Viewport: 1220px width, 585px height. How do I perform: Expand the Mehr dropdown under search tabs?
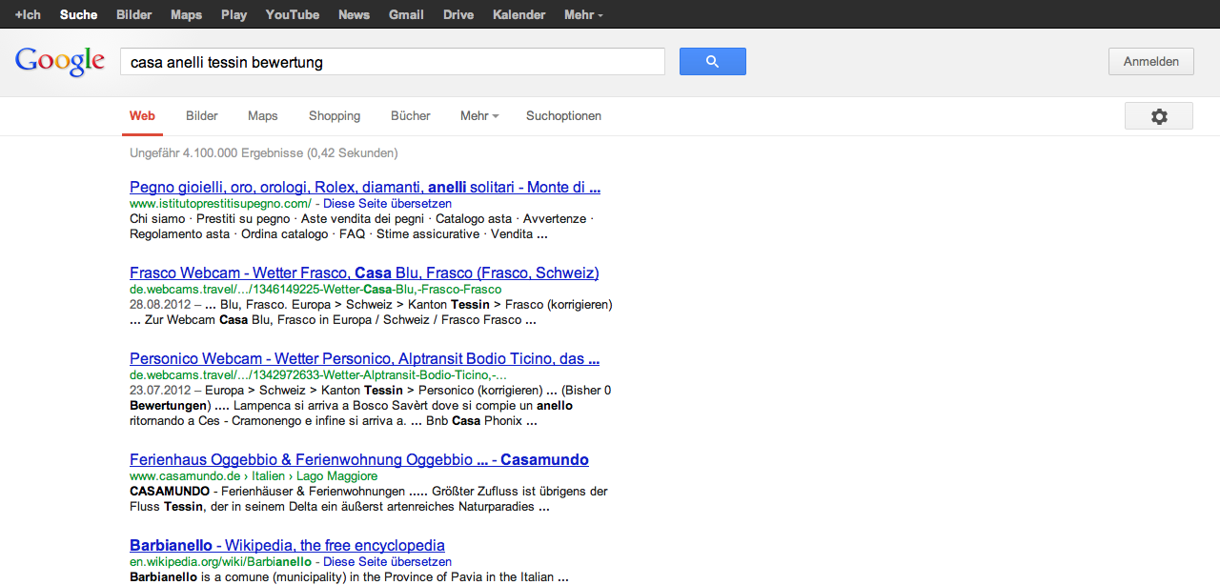tap(479, 116)
